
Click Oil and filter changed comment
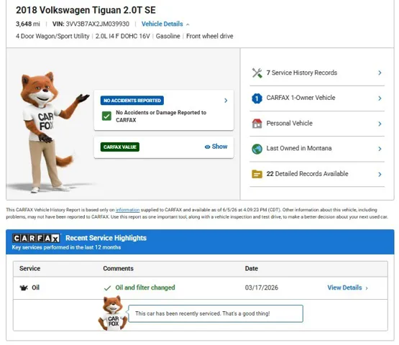click(145, 287)
